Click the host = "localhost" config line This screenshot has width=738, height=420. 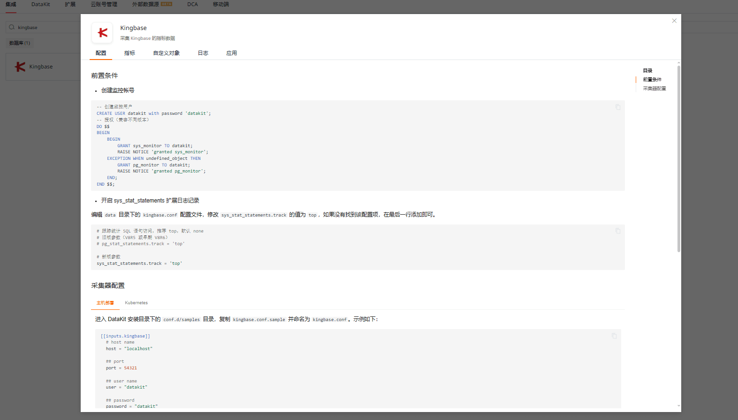pos(129,349)
